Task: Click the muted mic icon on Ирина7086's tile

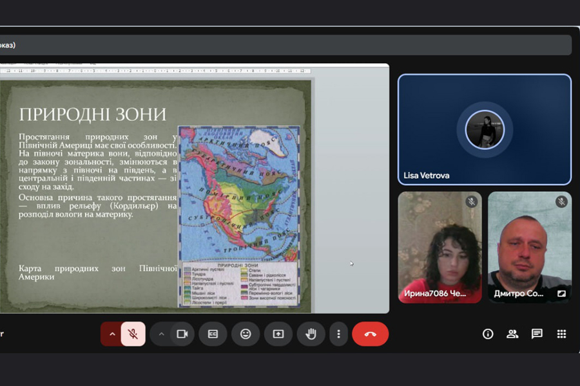Action: pyautogui.click(x=472, y=201)
